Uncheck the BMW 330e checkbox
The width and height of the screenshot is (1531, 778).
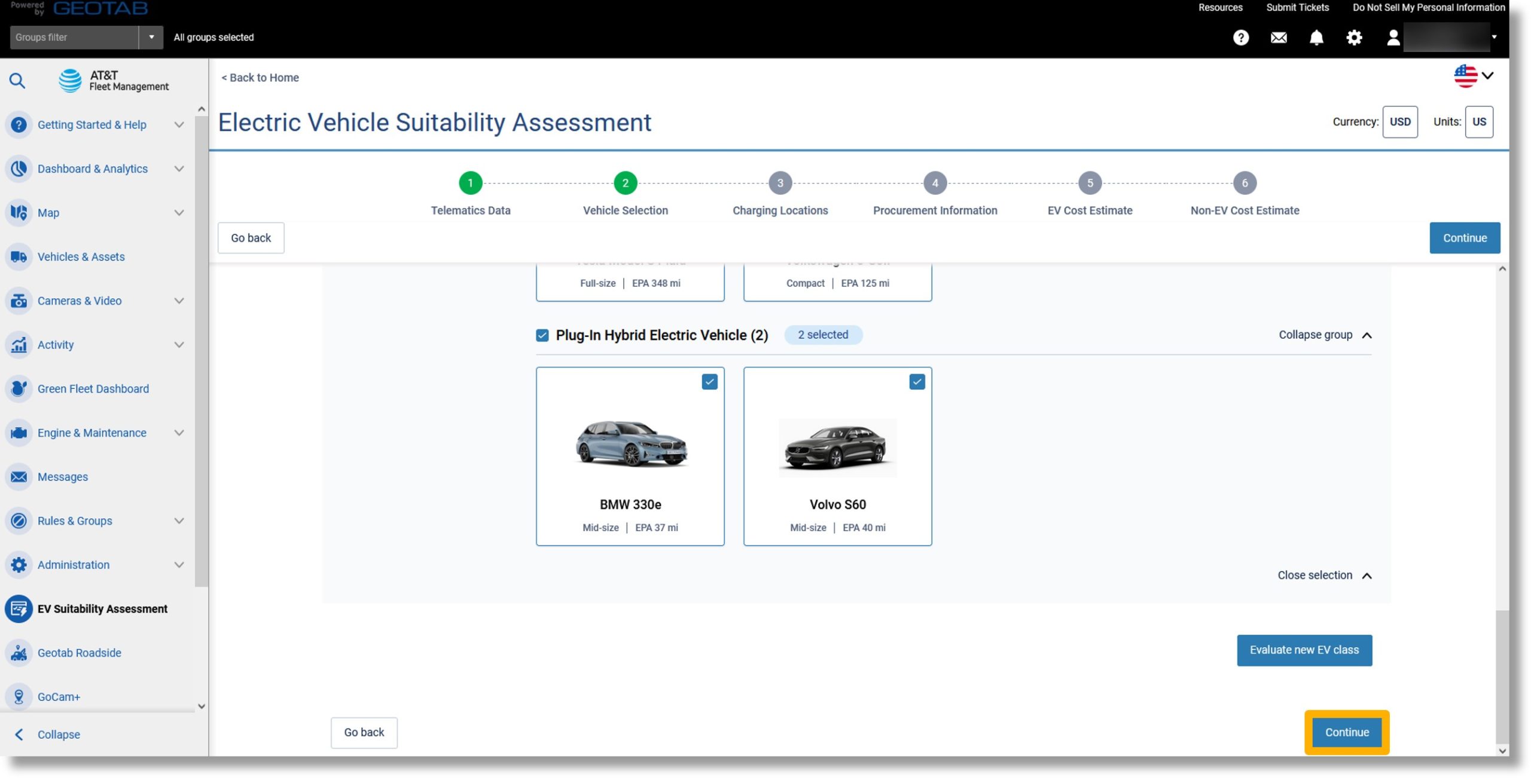(709, 382)
